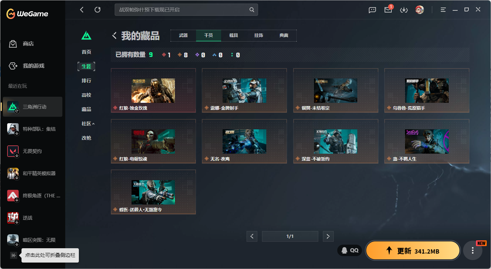Click the 最近在玩 section label
Screen dimensions: 491x269
(x=18, y=86)
